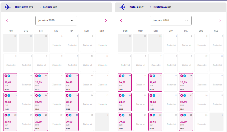This screenshot has height=132, width=227.
Task: Select January 21 return flight at 06:00
Action: 156,102
